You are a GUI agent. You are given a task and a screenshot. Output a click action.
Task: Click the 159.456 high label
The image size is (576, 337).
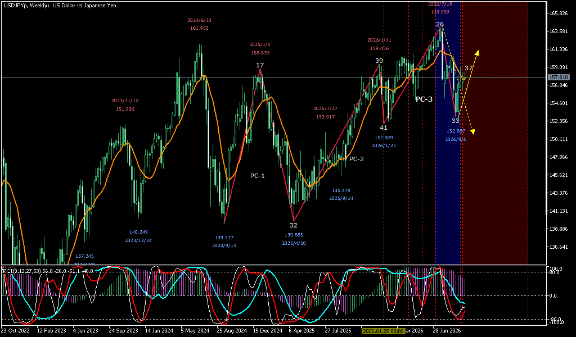380,48
